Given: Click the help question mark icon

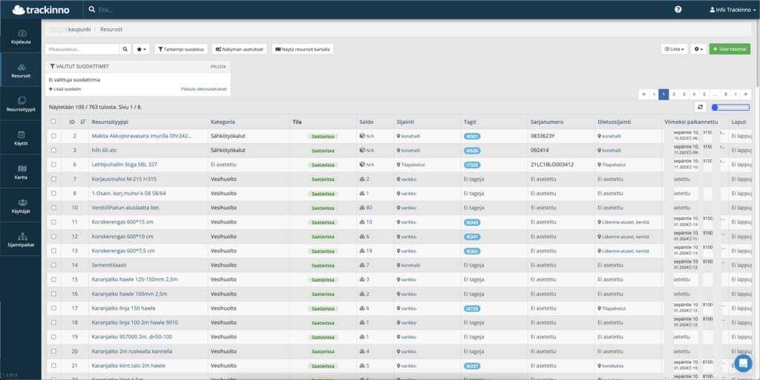Looking at the screenshot, I should [x=678, y=10].
